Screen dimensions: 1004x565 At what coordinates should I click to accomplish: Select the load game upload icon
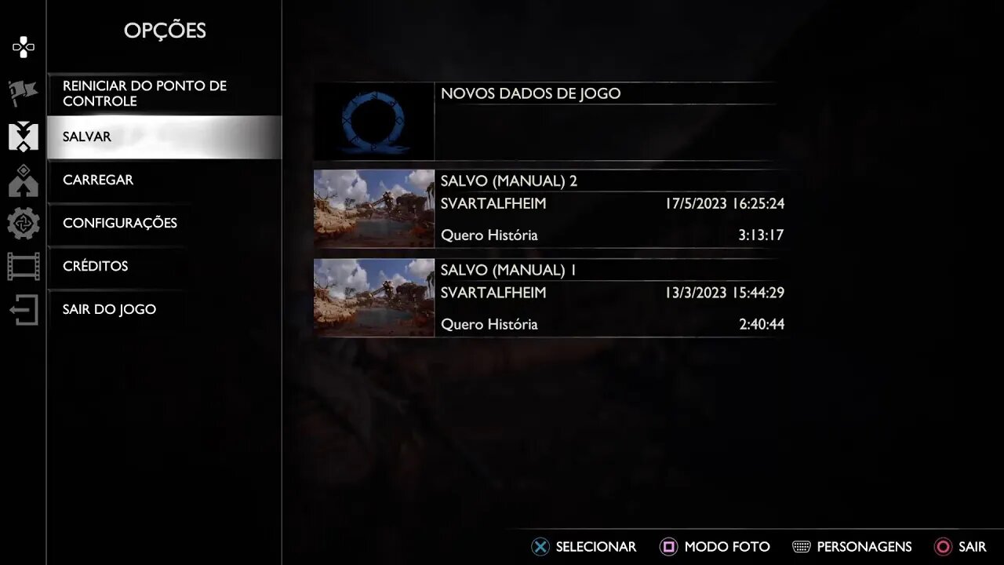pos(24,180)
